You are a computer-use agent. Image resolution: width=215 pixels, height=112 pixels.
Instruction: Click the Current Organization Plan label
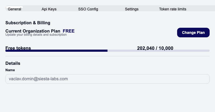33,31
